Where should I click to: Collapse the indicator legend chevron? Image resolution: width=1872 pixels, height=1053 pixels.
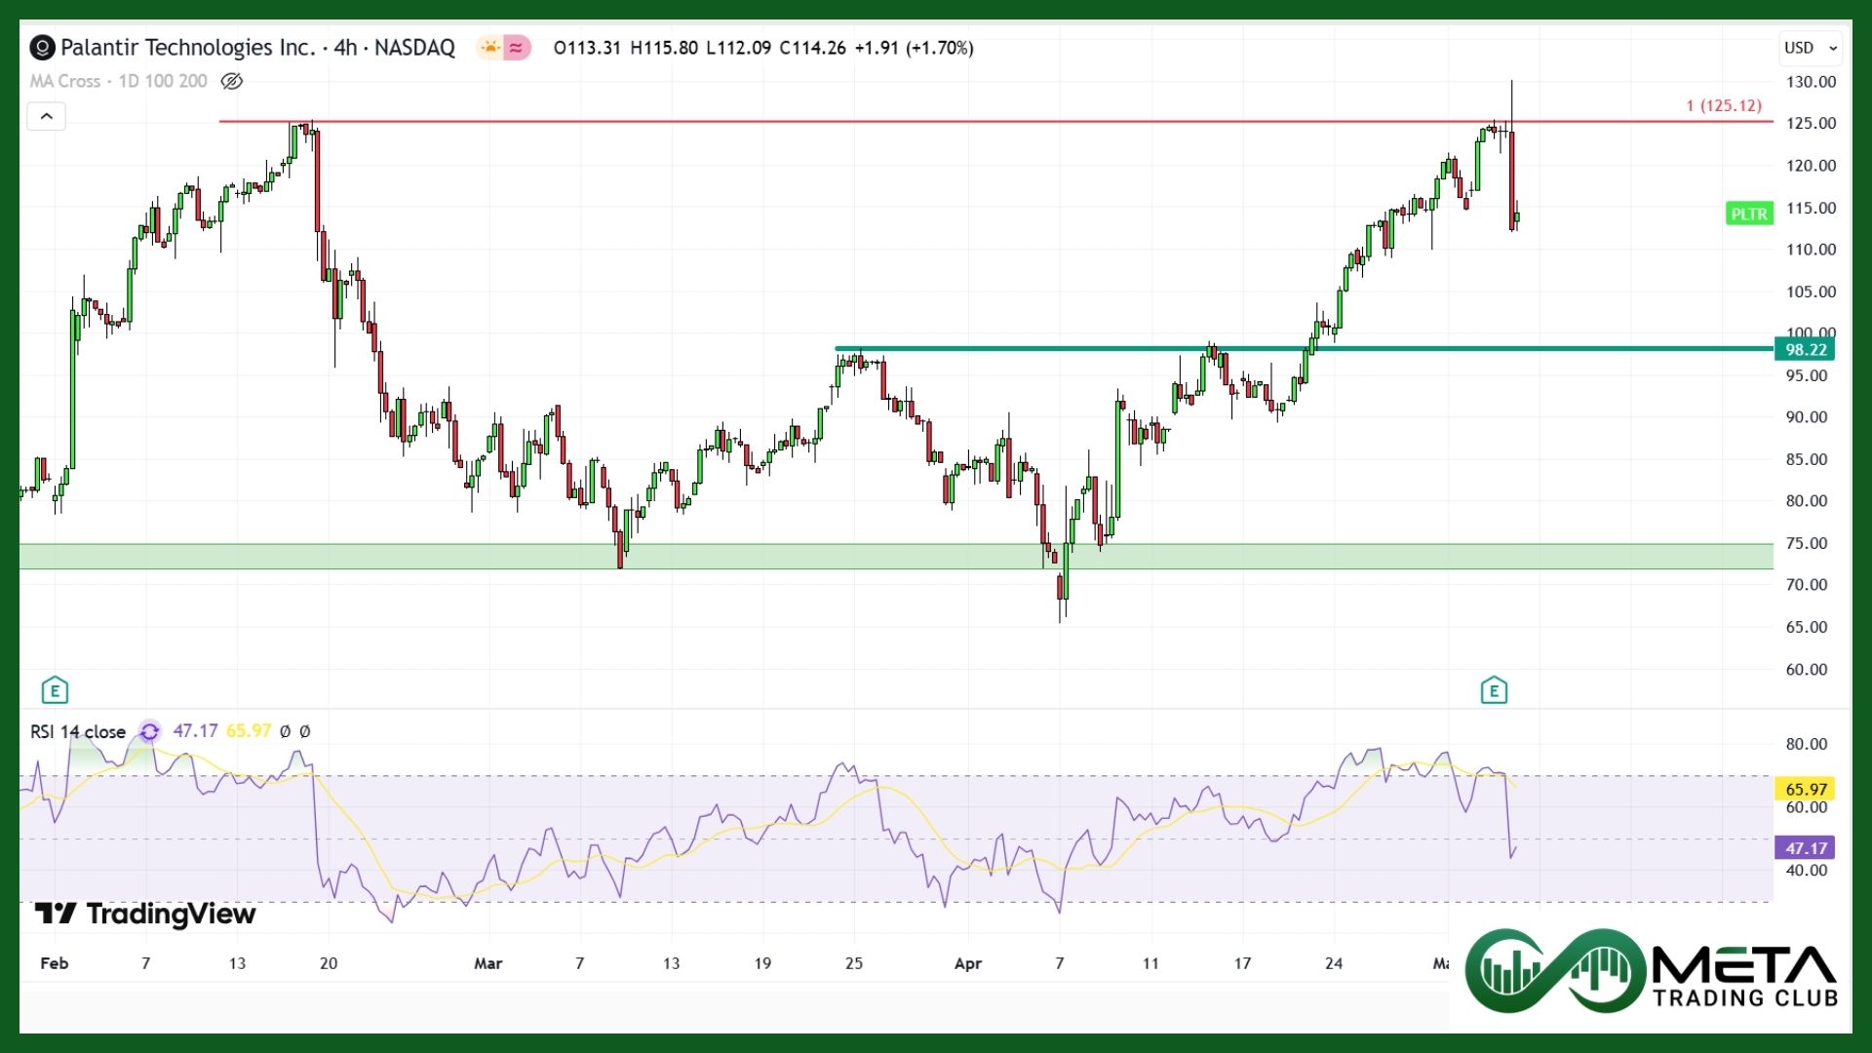[46, 116]
